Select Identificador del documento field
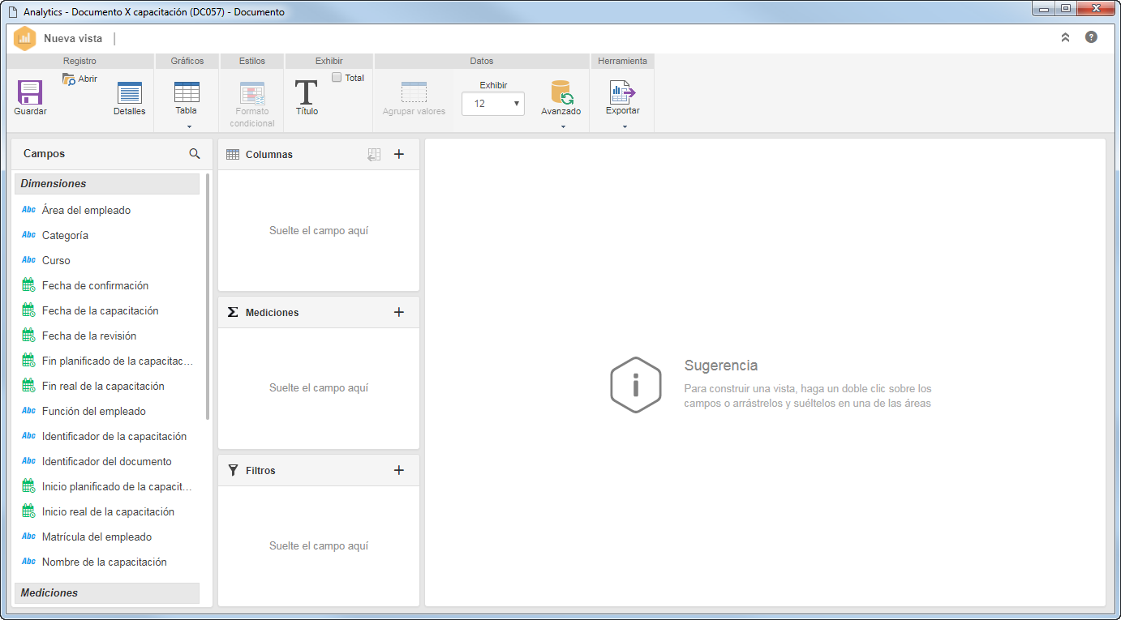1121x620 pixels. (107, 461)
